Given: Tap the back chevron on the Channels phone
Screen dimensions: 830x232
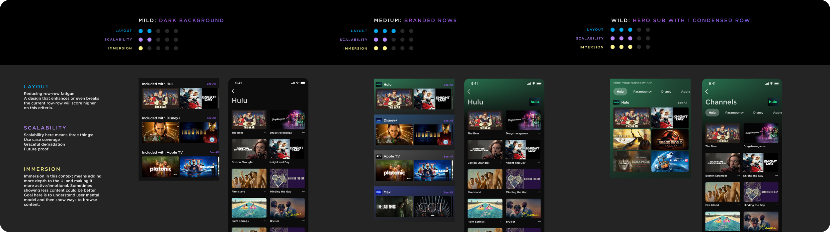Looking at the screenshot, I should 706,92.
